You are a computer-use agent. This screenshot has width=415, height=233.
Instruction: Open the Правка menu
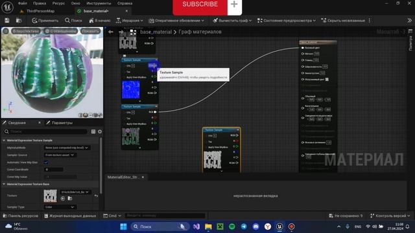(x=40, y=3)
